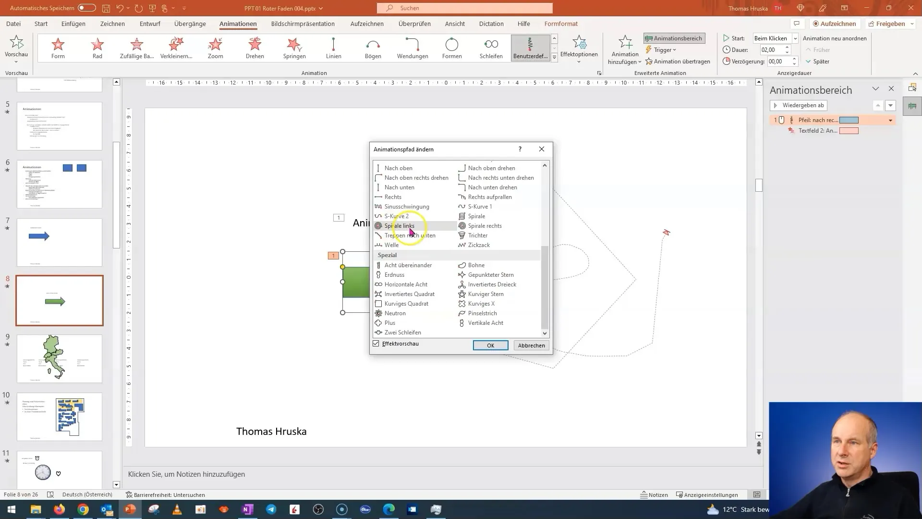Click Animation hinzufügen star icon
Image resolution: width=922 pixels, height=519 pixels.
point(625,43)
